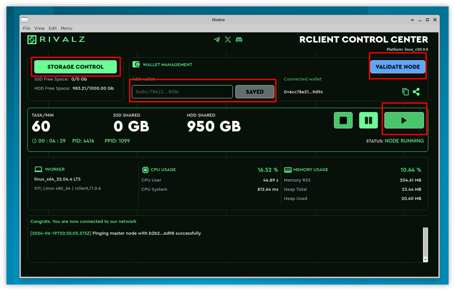Click the NODE RUNNING status text
This screenshot has height=291, width=455.
404,141
